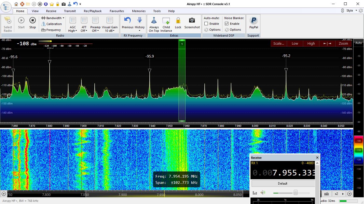Viewport: 364px width, 204px height.
Task: Open the Transmit ribbon tab
Action: pyautogui.click(x=70, y=11)
